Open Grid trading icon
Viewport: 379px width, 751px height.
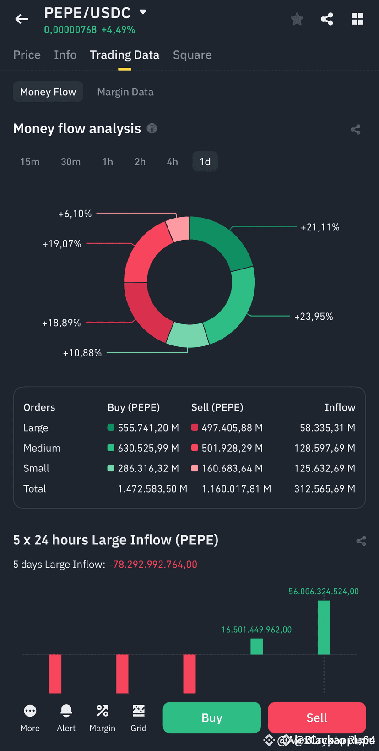click(x=138, y=711)
